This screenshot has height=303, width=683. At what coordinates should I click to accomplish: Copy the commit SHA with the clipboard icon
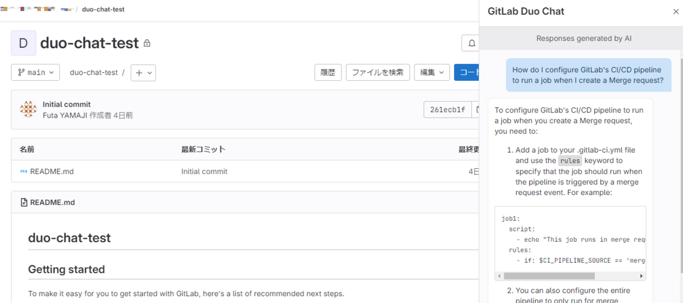pyautogui.click(x=476, y=110)
